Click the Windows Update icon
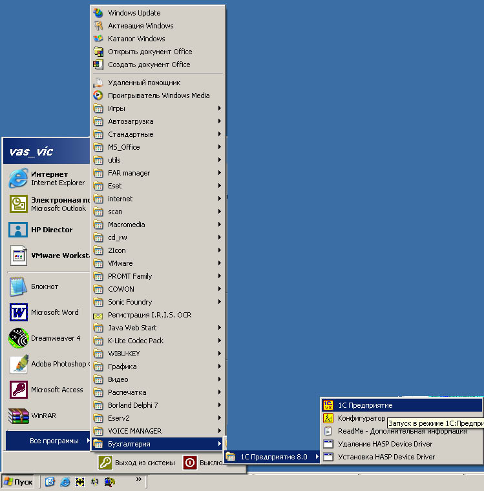484x491 pixels. point(98,13)
